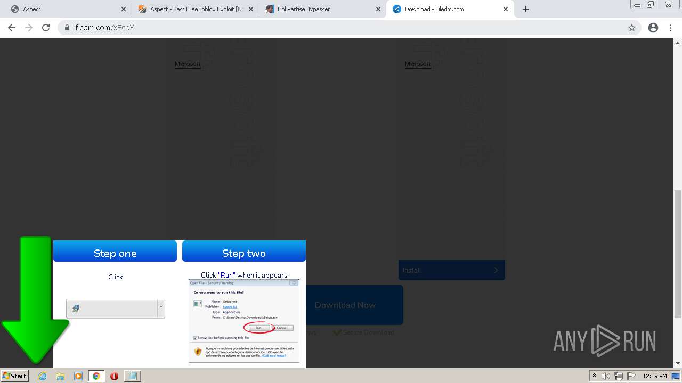The height and width of the screenshot is (383, 682).
Task: Open the Windows Start menu
Action: pyautogui.click(x=15, y=376)
